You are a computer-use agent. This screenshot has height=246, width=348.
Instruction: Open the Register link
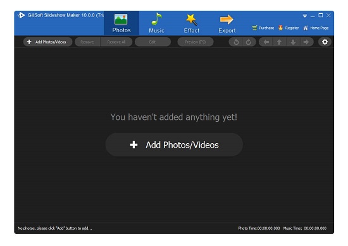[289, 28]
